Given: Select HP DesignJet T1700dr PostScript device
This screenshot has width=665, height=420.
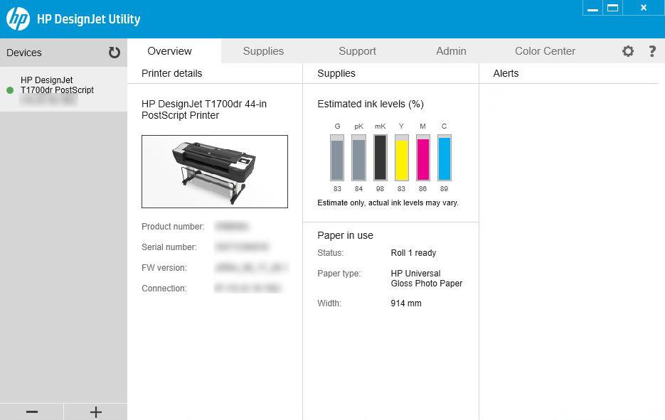Looking at the screenshot, I should pos(63,90).
